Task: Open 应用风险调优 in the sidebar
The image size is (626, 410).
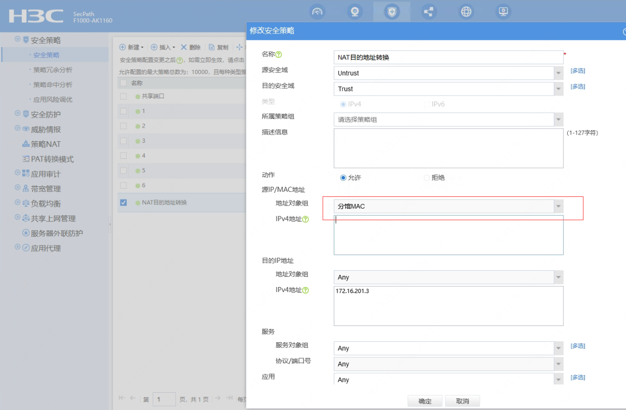Action: (x=53, y=100)
